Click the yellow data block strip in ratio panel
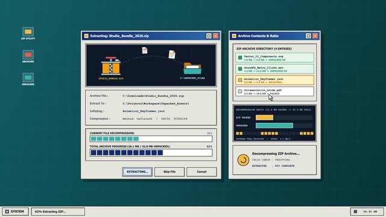The width and height of the screenshot is (386, 217). point(275,133)
